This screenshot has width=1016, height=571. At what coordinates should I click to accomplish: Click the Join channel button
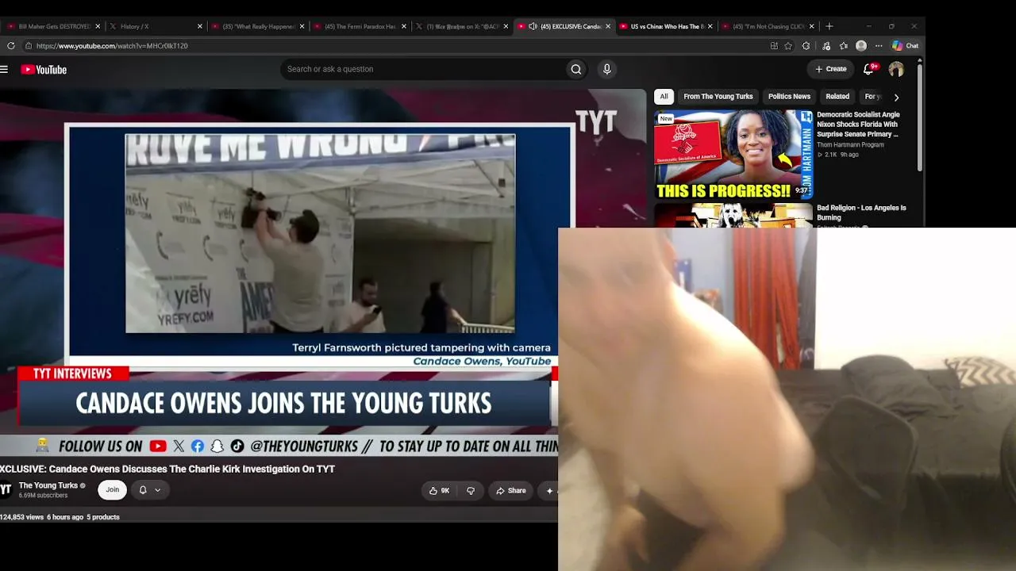(x=113, y=490)
